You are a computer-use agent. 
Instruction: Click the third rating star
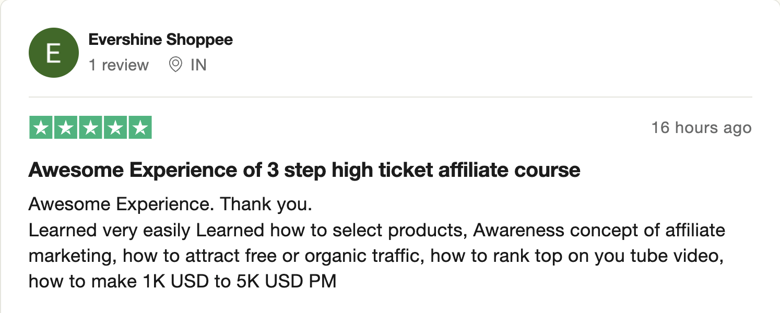pos(90,128)
